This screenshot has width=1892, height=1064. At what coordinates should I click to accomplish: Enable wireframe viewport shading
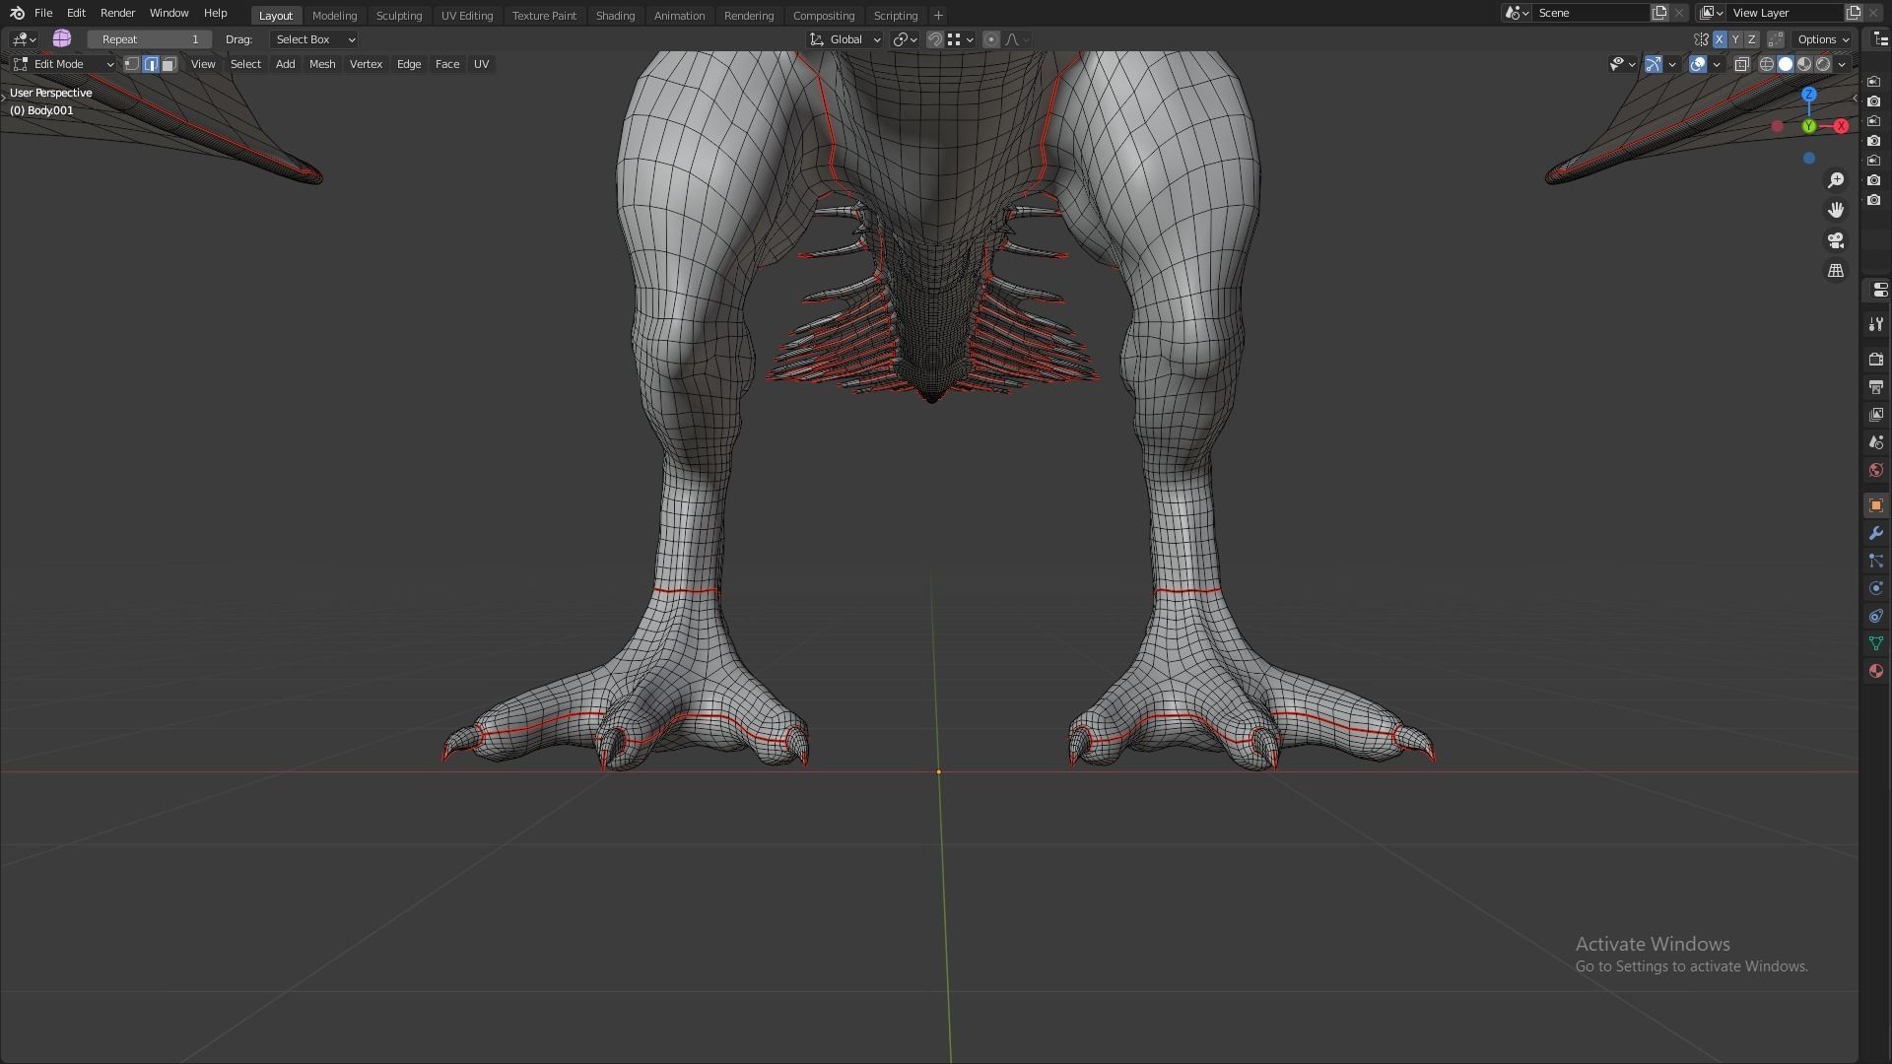pyautogui.click(x=1767, y=64)
